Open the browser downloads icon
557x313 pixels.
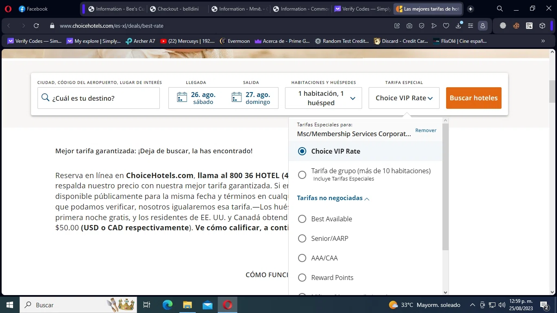(x=458, y=25)
